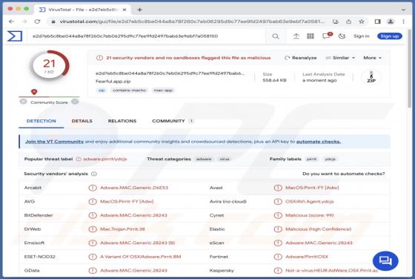The height and width of the screenshot is (279, 415).
Task: Click the browser back arrow
Action: (x=11, y=22)
